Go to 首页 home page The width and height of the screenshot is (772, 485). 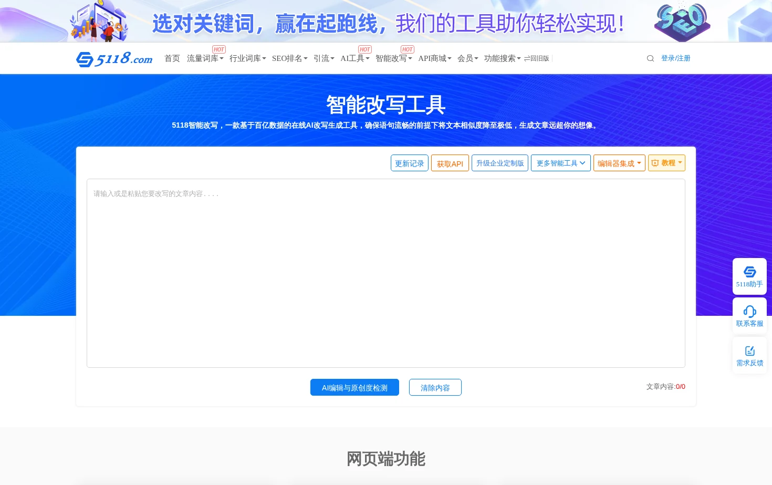click(172, 58)
